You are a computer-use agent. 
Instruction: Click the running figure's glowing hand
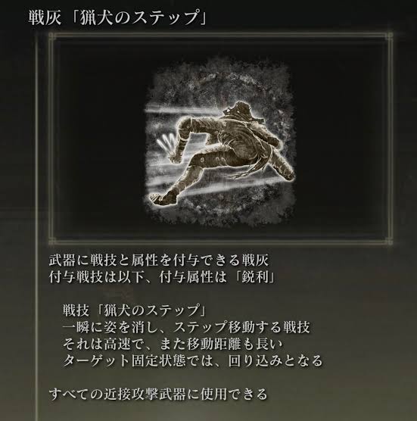176,157
